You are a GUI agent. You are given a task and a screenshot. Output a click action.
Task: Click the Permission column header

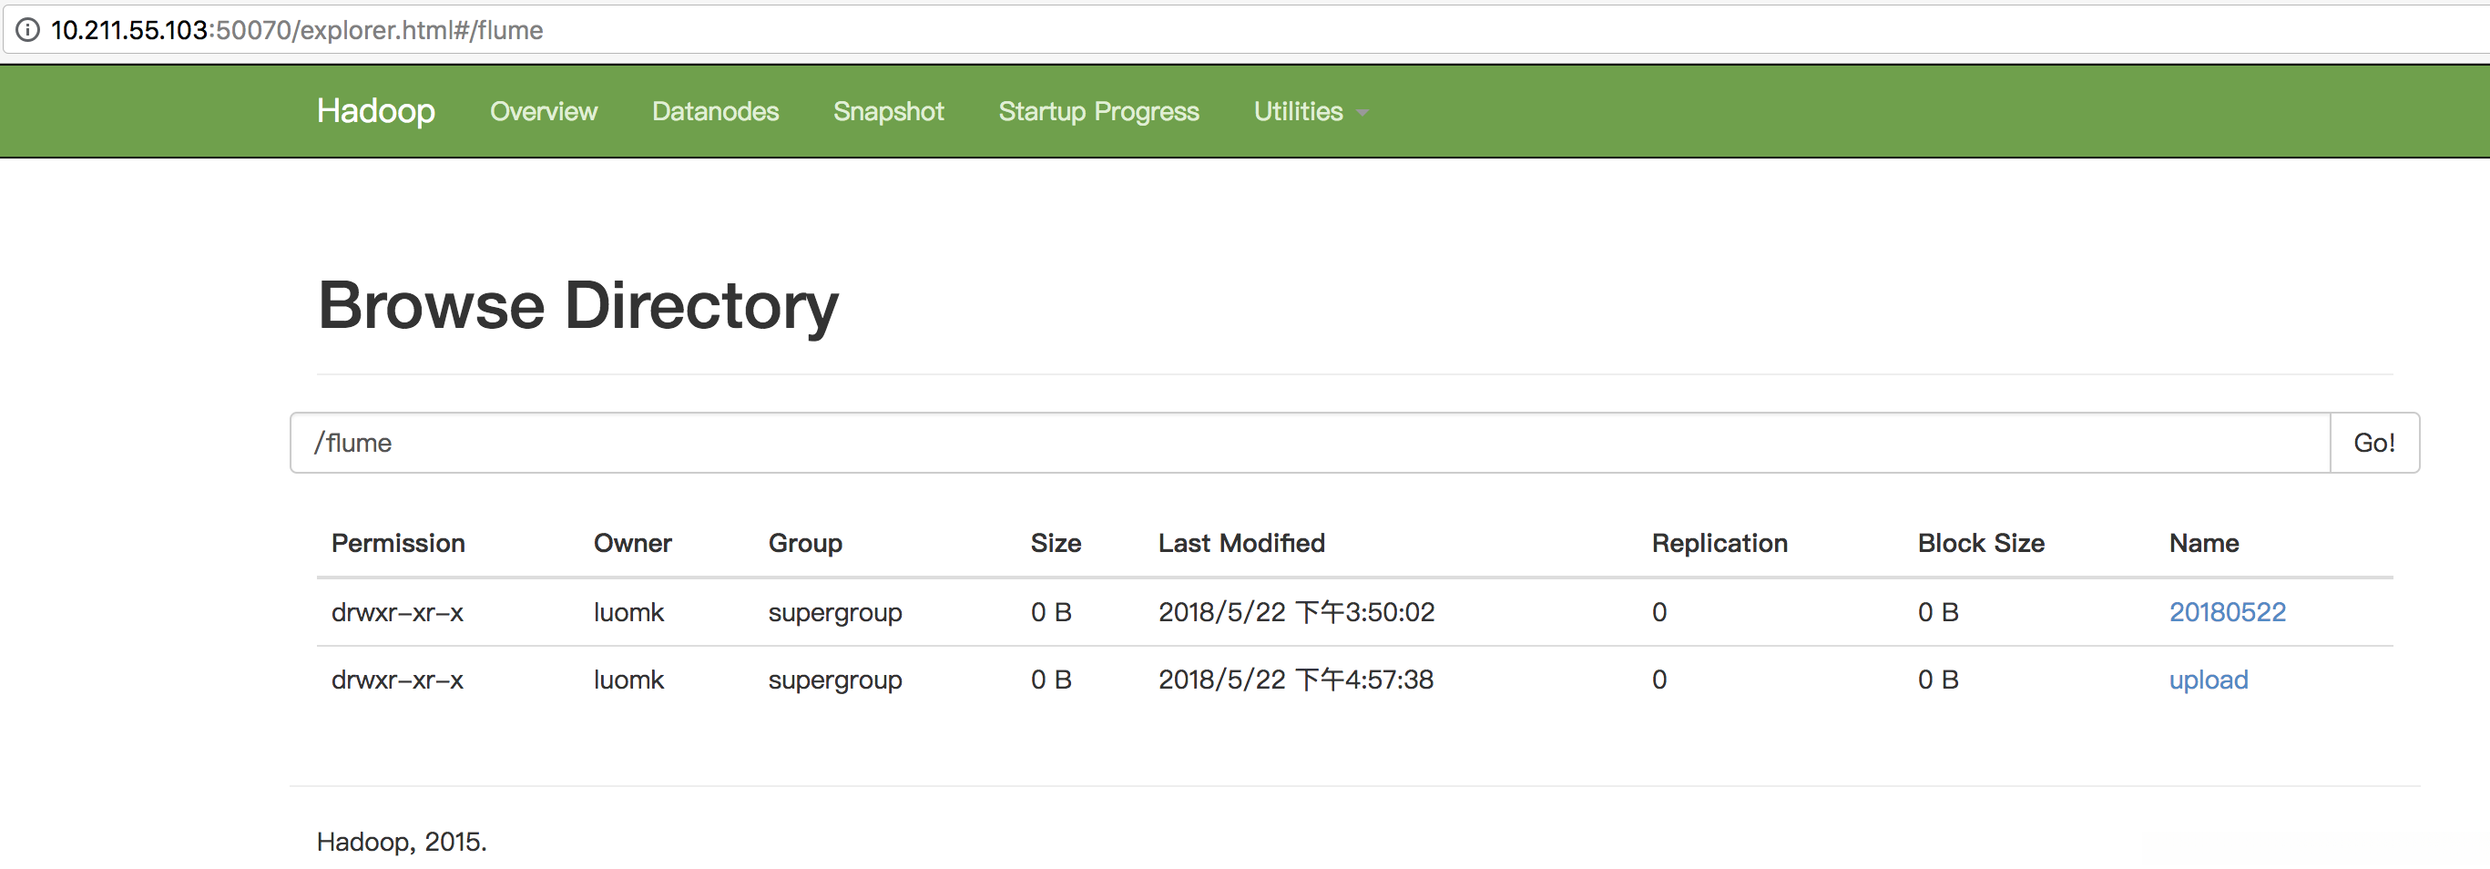click(x=398, y=543)
